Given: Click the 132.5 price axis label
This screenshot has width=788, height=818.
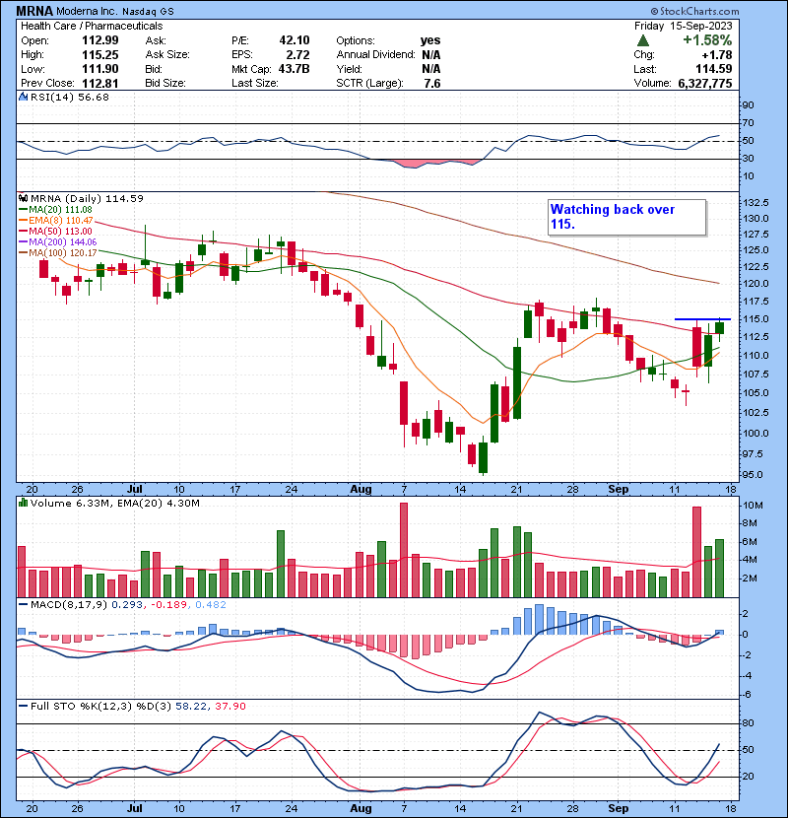Looking at the screenshot, I should pyautogui.click(x=755, y=202).
